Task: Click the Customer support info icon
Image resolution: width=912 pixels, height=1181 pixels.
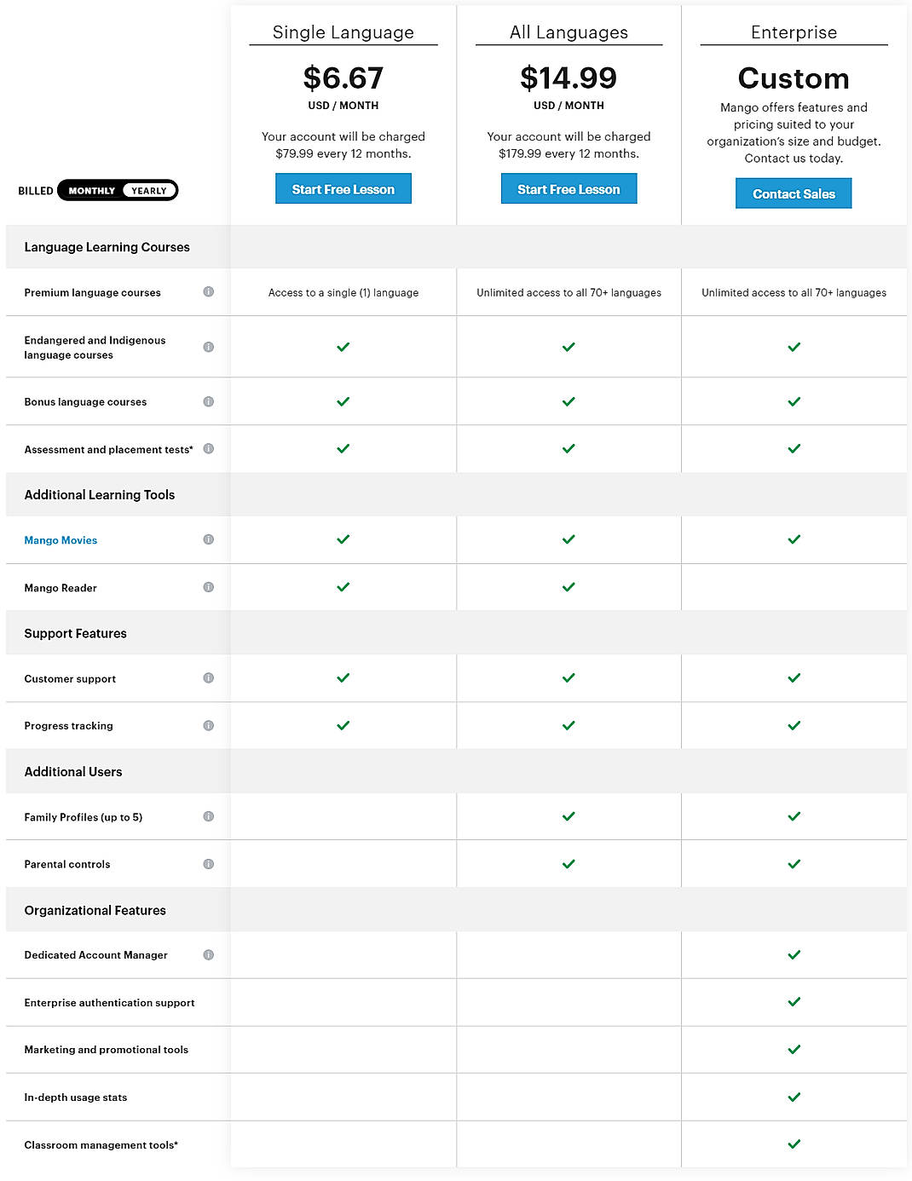Action: pos(209,678)
